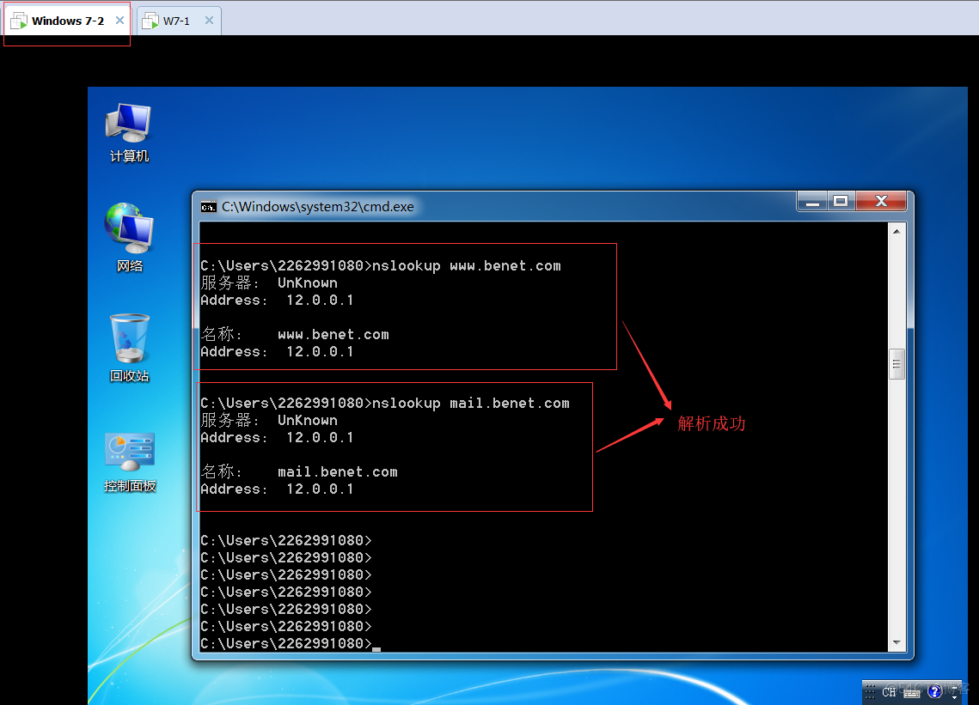The image size is (979, 705).
Task: Click the cmd scrollbar up arrow
Action: tap(896, 232)
